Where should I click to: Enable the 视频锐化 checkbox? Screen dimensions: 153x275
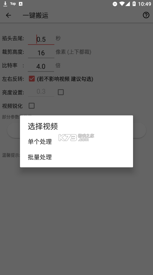(x=32, y=106)
